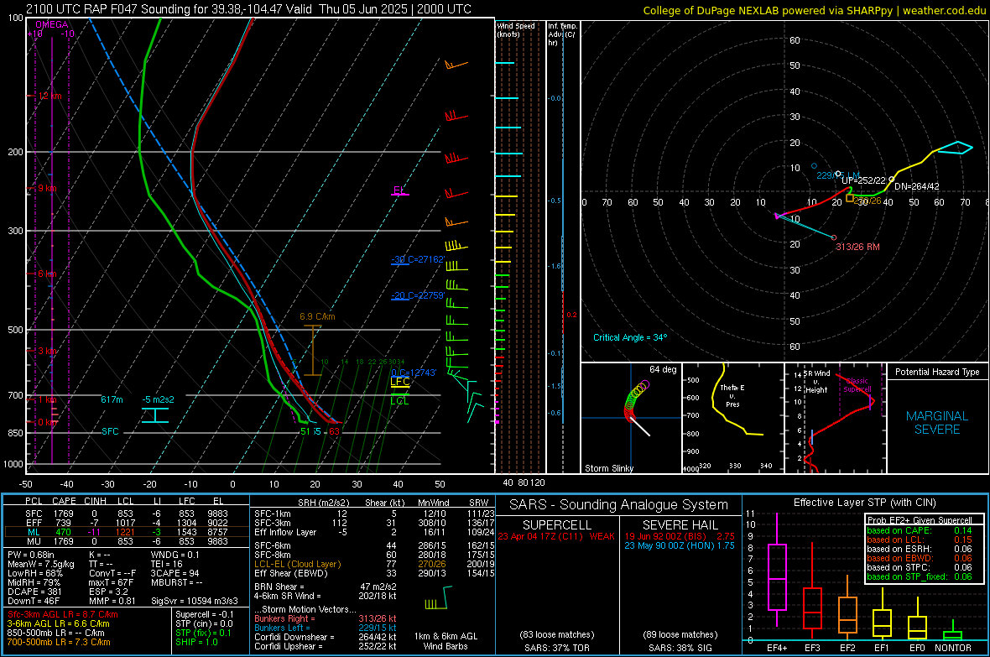The width and height of the screenshot is (990, 657).
Task: Click the CAPE column header
Action: (x=64, y=501)
